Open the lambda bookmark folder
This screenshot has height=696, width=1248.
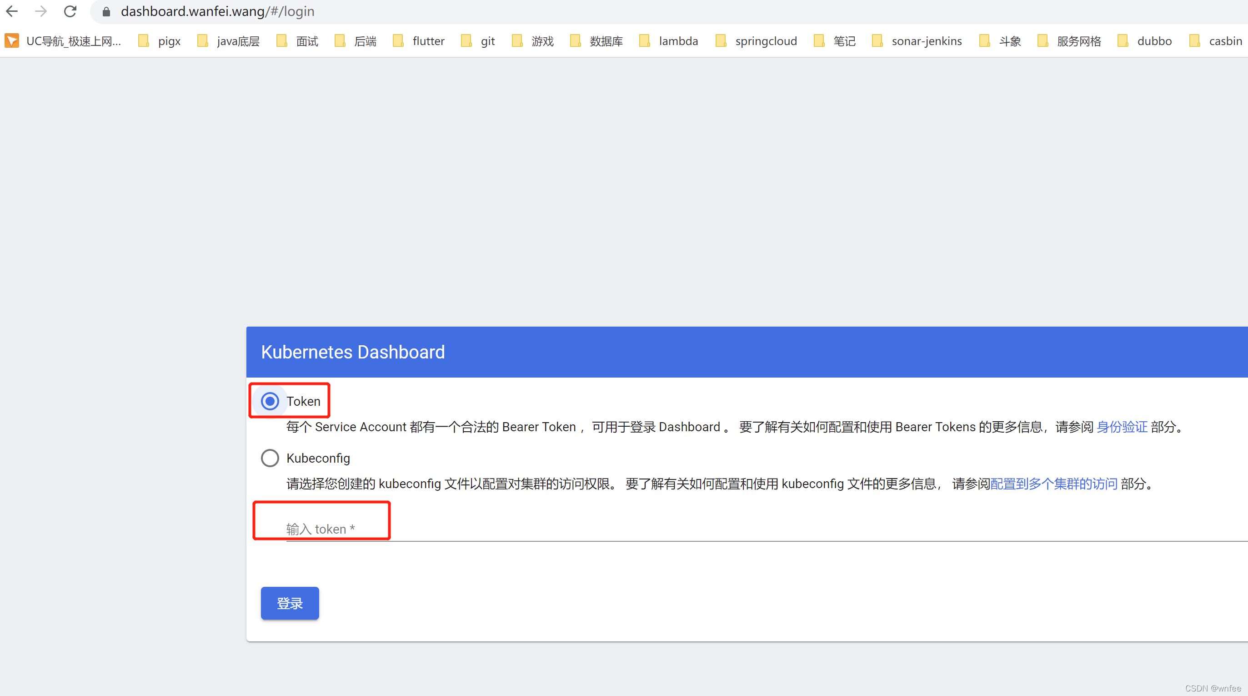pyautogui.click(x=669, y=40)
